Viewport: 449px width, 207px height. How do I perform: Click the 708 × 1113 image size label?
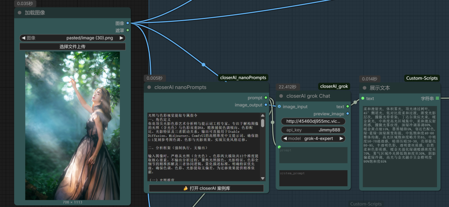coord(72,202)
